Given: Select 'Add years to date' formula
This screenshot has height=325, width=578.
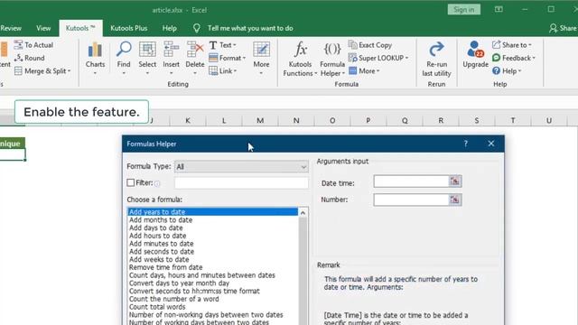Looking at the screenshot, I should (x=213, y=212).
